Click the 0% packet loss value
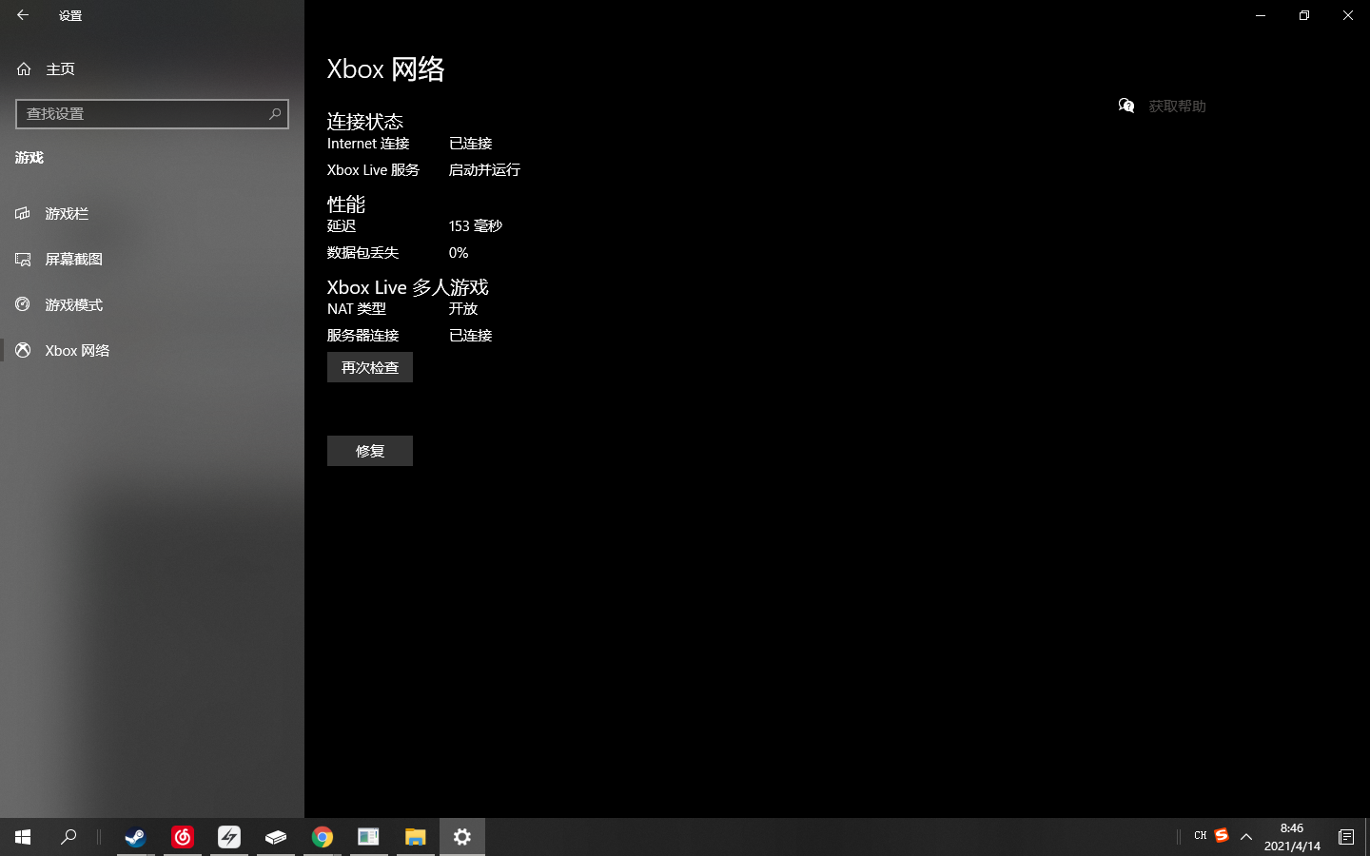1370x856 pixels. [459, 253]
